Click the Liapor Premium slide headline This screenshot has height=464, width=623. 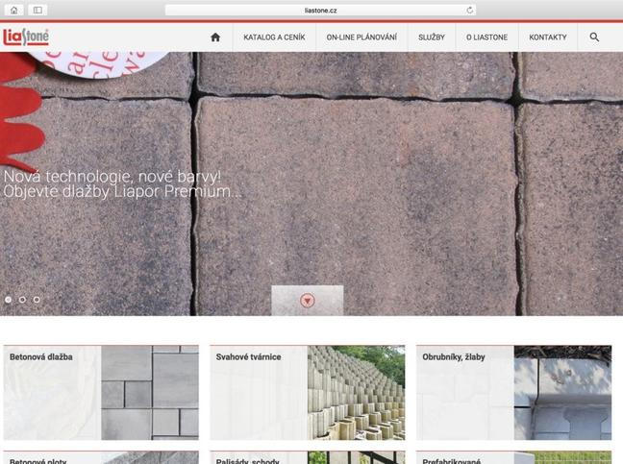[122, 183]
